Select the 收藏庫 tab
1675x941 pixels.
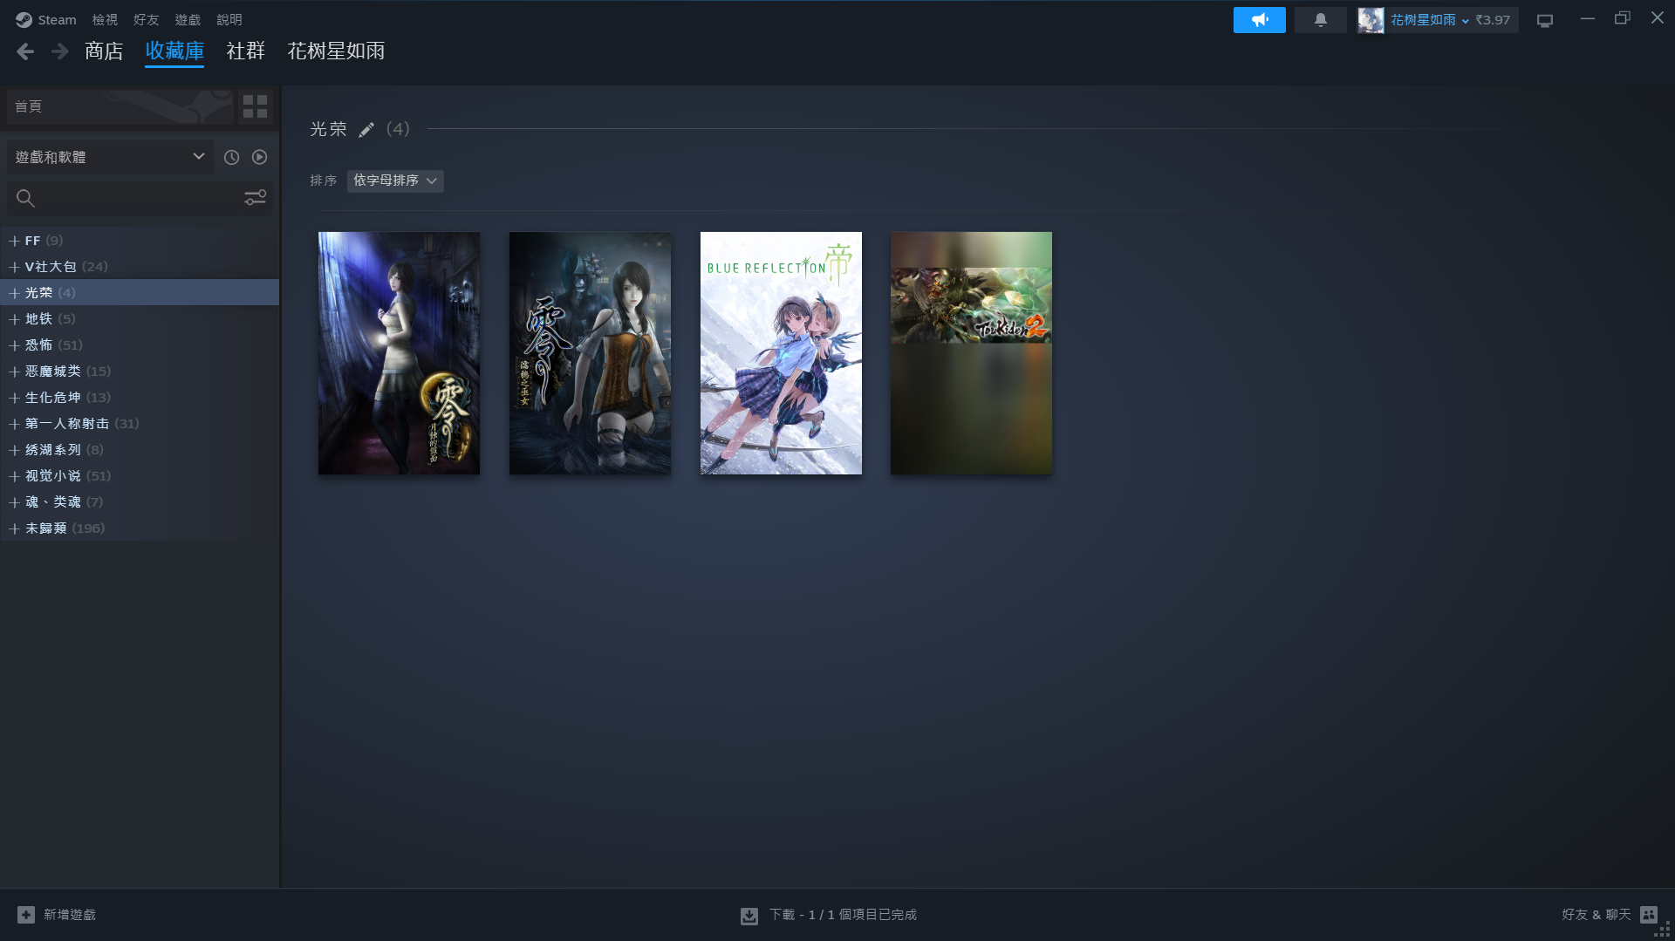174,51
